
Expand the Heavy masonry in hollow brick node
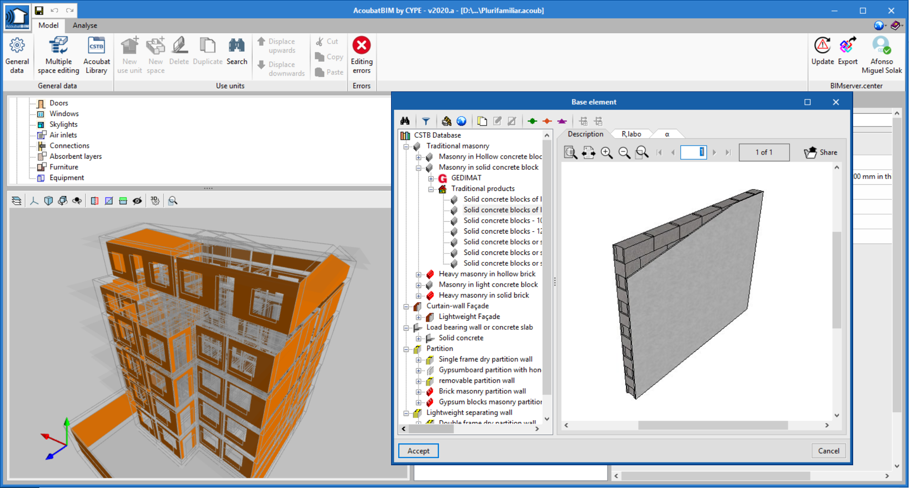click(x=419, y=274)
